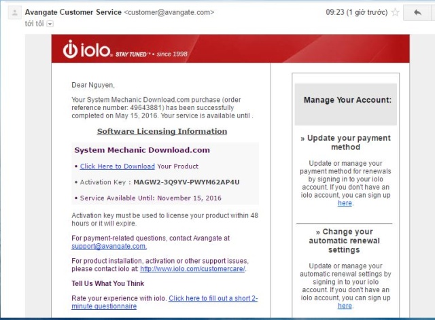Star this email message

(x=396, y=12)
